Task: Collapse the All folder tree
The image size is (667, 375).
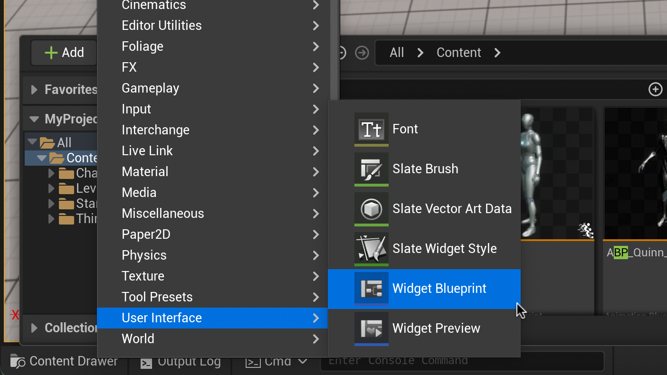Action: [32, 142]
